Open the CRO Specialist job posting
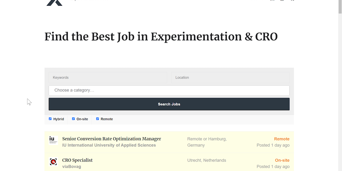 (x=77, y=160)
